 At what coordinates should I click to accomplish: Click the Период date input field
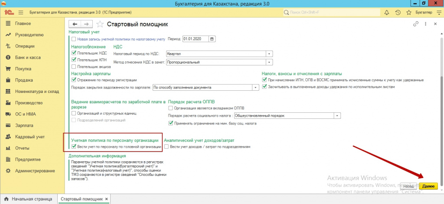(x=196, y=39)
